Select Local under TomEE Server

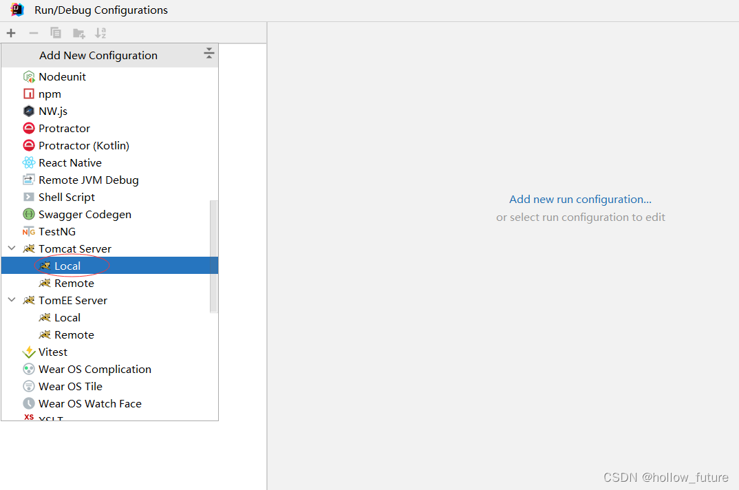point(110,317)
